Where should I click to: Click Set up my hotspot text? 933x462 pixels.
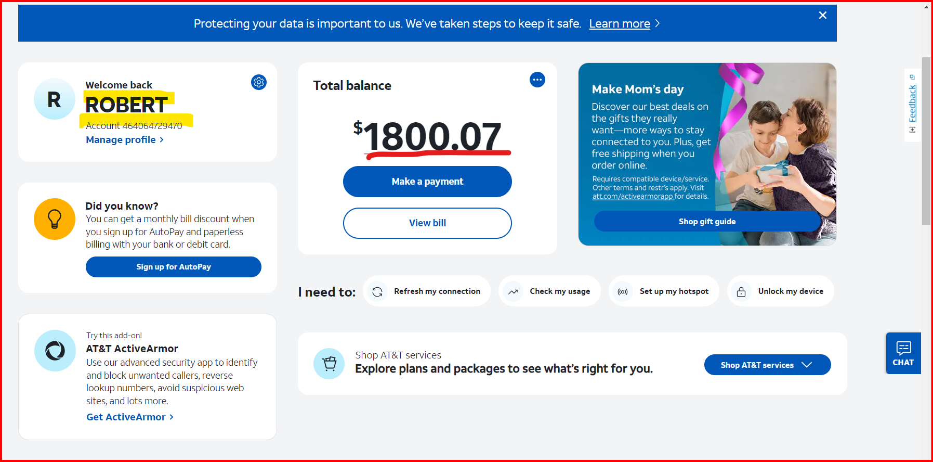click(674, 291)
